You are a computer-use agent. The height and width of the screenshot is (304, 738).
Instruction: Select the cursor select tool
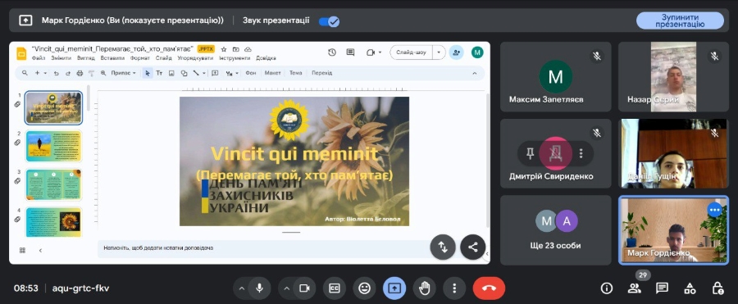[x=148, y=73]
